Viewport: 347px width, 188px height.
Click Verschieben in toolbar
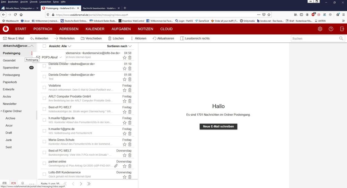pyautogui.click(x=91, y=38)
